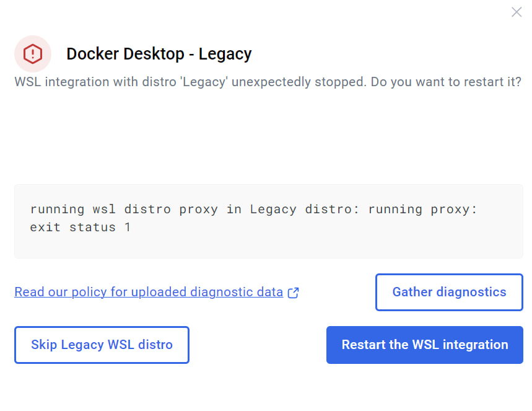Skip Legacy WSL distro
532x411 pixels.
click(102, 345)
